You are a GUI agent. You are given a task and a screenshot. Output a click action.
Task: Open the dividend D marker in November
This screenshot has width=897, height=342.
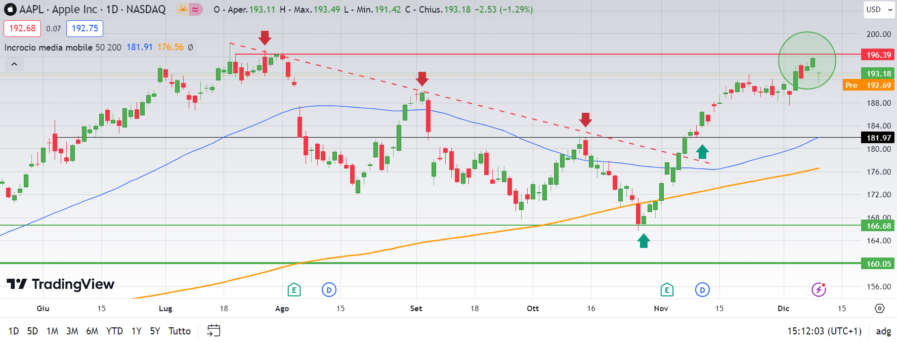click(702, 290)
